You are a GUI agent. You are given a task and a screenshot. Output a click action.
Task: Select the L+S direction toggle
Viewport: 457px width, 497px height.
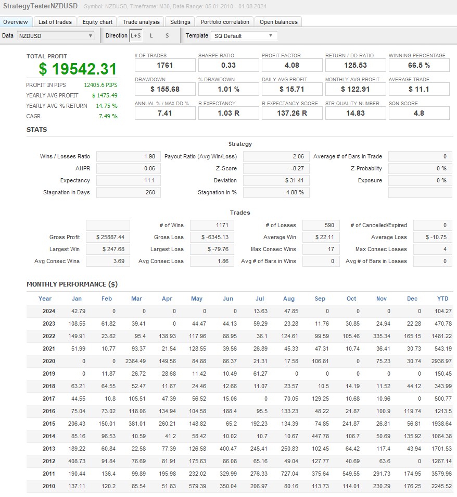136,35
